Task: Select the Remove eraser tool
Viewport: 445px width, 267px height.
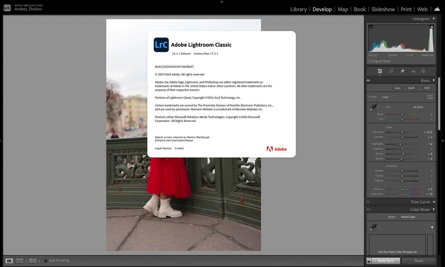Action: tap(402, 71)
